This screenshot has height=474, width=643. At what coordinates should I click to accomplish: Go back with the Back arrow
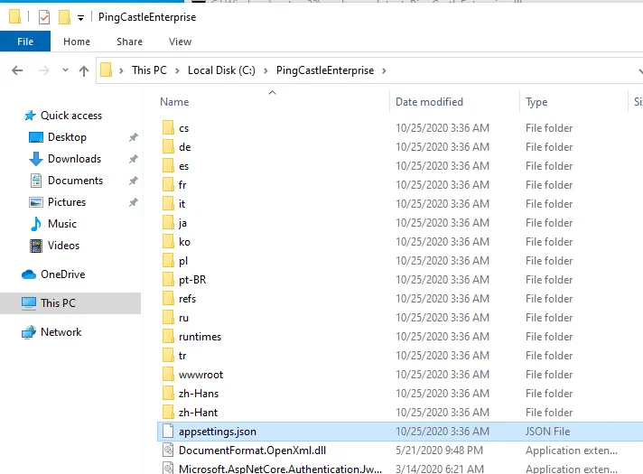17,71
